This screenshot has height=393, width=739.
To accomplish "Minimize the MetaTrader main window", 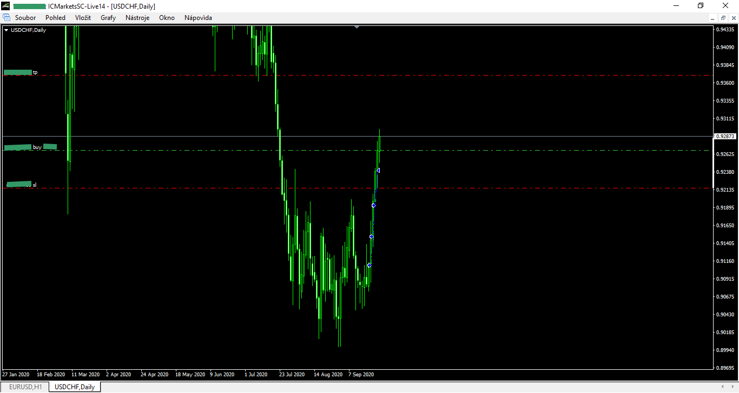I will pos(676,6).
